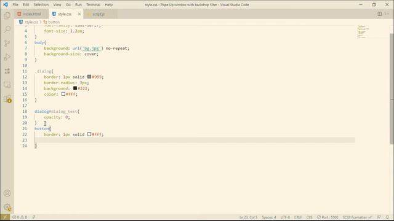The image size is (394, 221).
Task: Click Ln 23, Col 5 in status bar
Action: pyautogui.click(x=248, y=217)
